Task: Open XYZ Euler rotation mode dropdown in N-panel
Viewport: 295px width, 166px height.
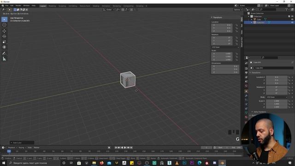Action: point(225,47)
